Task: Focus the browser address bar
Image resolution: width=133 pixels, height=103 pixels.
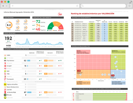Action: pyautogui.click(x=45, y=6)
